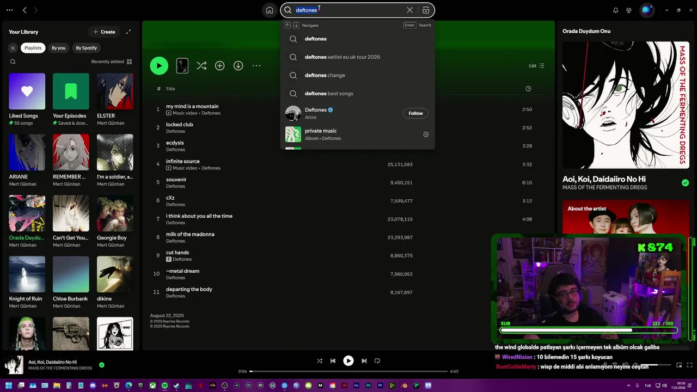The height and width of the screenshot is (392, 697).
Task: Open the Georgie Boy playlist
Action: click(115, 222)
